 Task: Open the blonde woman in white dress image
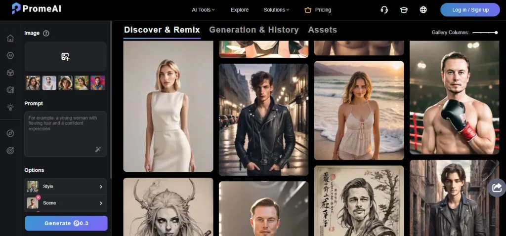click(168, 106)
